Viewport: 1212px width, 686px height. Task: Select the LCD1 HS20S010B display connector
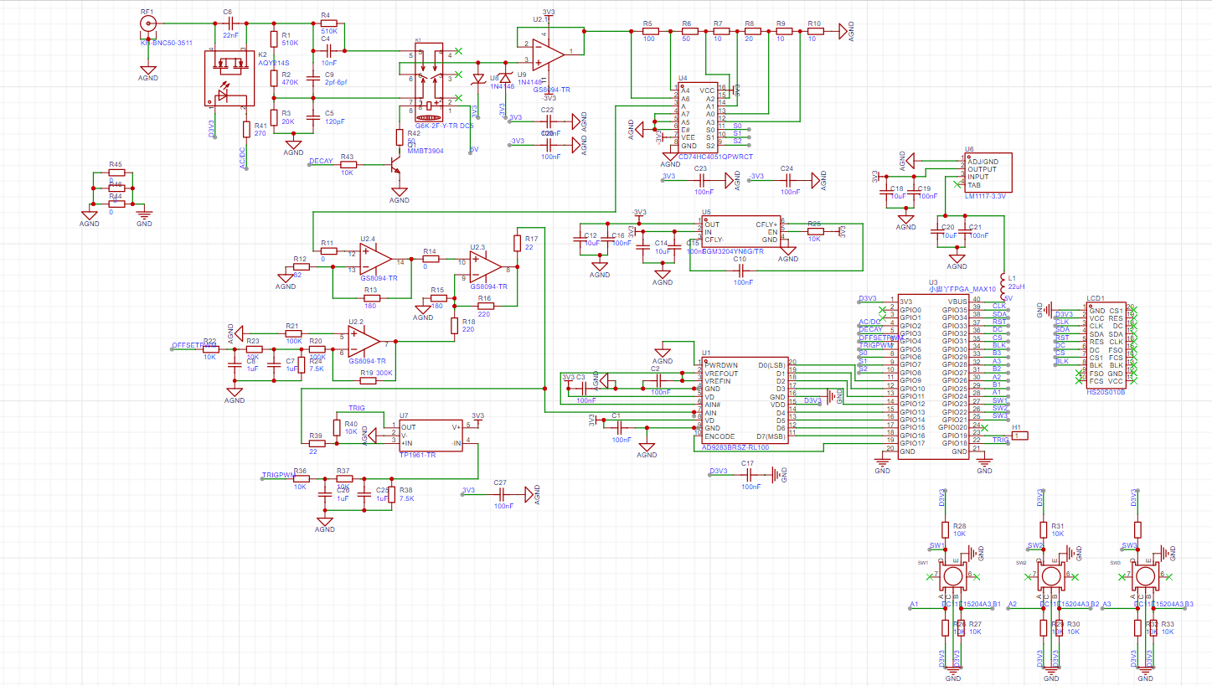tap(1106, 345)
